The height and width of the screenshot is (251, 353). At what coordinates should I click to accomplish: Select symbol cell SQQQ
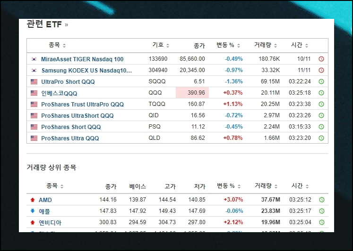[x=157, y=81]
